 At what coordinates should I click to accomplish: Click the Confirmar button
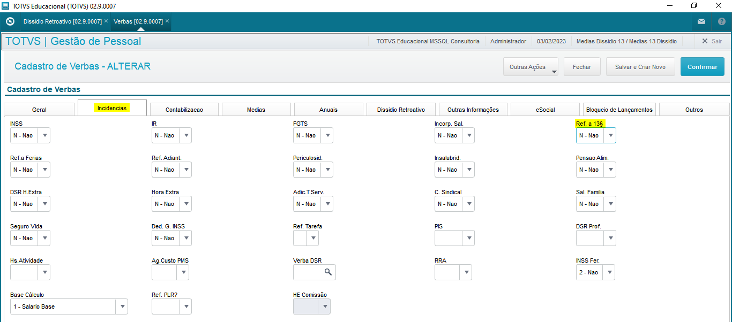point(702,67)
